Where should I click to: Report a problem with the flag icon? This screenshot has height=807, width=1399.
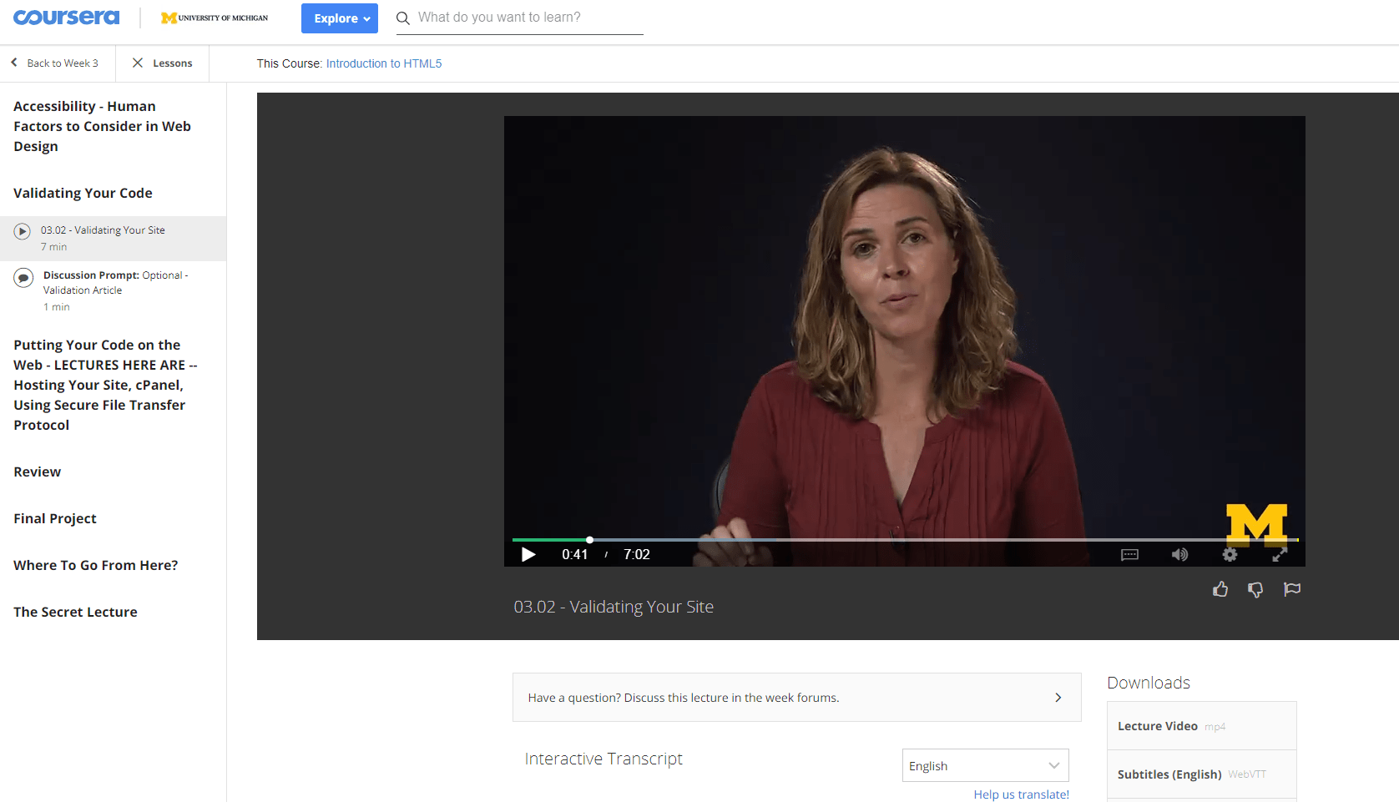(1291, 589)
